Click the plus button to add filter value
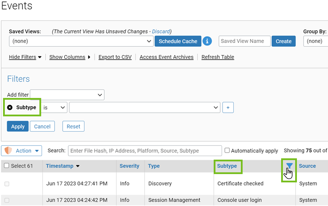Viewport: 328px width, 206px height. (228, 108)
